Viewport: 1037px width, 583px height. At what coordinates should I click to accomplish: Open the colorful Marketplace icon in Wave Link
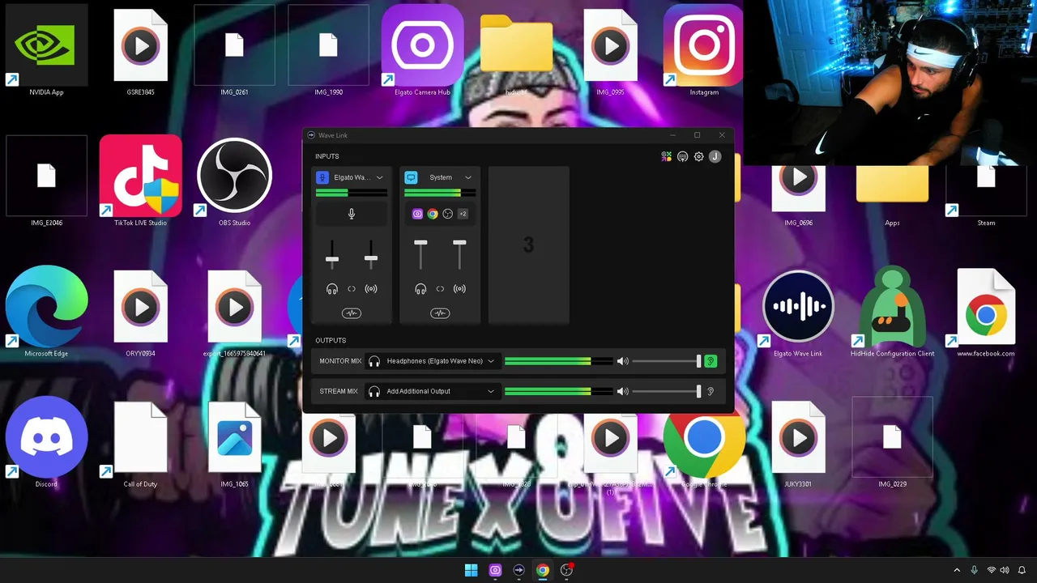[x=666, y=157]
